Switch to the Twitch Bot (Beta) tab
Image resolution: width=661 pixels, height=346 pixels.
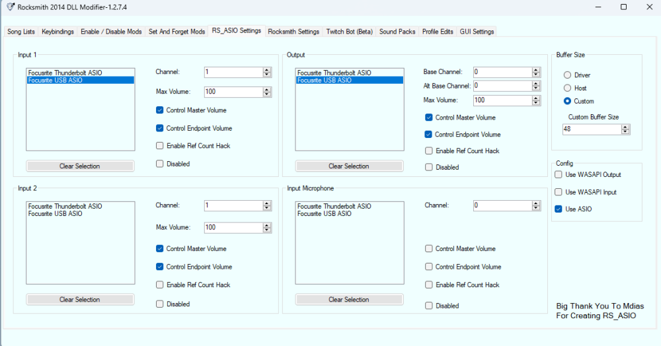(349, 32)
